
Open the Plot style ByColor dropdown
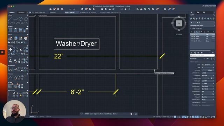[208, 97]
